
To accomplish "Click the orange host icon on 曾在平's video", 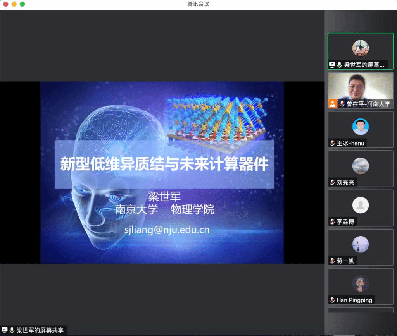I will tap(333, 104).
